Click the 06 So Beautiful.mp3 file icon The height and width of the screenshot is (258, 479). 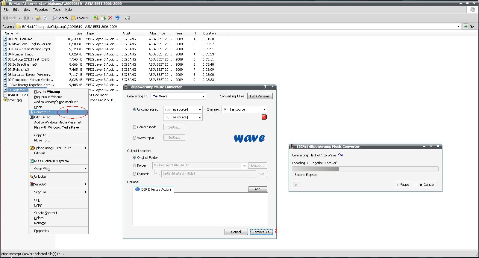click(5, 64)
